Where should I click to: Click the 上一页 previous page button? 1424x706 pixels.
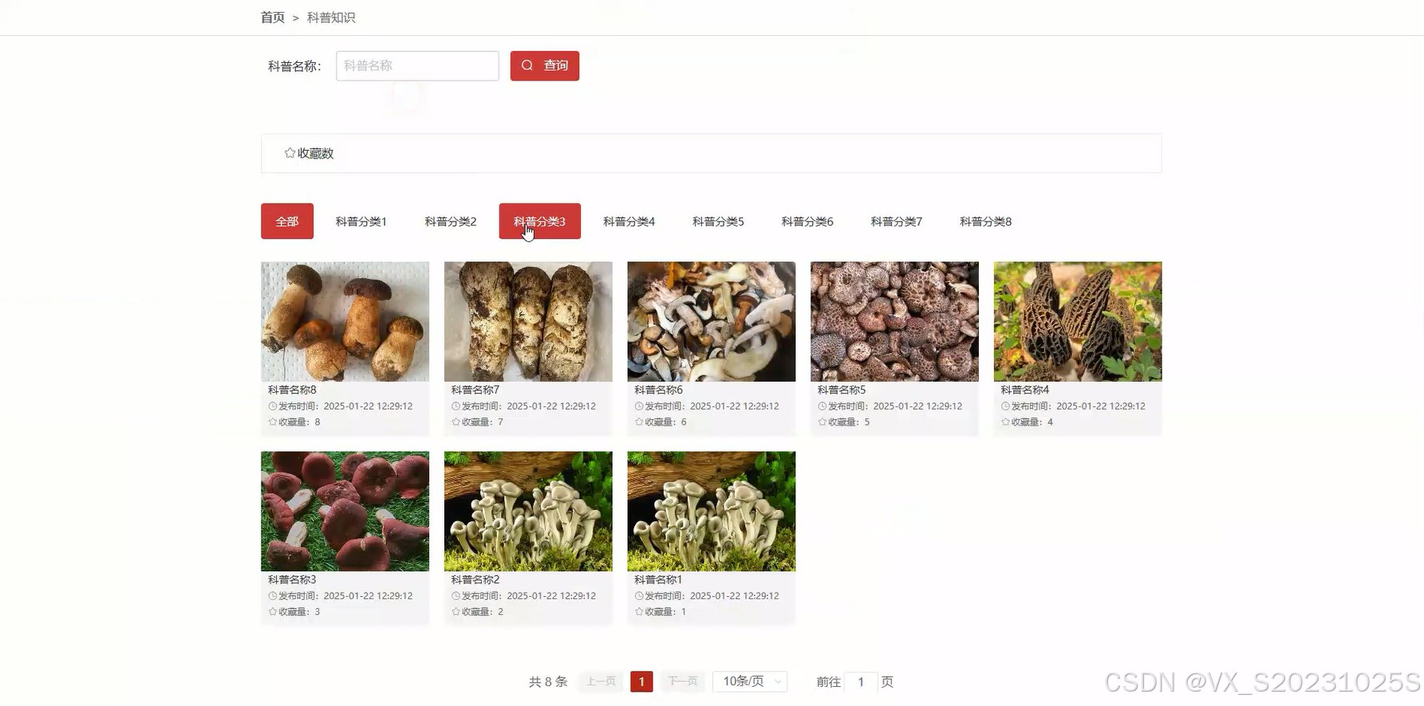(601, 681)
